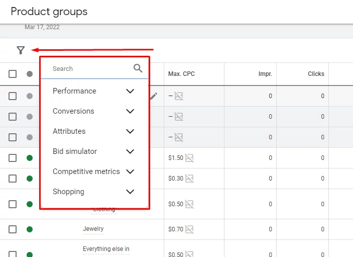353x257 pixels.
Task: Sort by the Clicks column header
Action: pyautogui.click(x=316, y=74)
